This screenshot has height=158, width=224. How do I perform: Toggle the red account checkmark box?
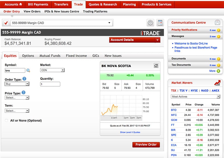(x=6, y=23)
